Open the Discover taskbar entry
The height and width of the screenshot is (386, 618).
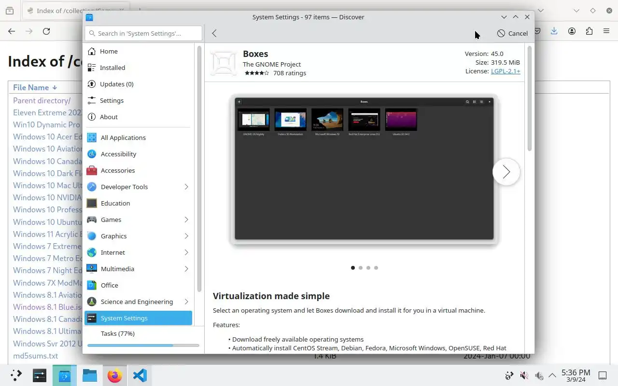coord(64,375)
